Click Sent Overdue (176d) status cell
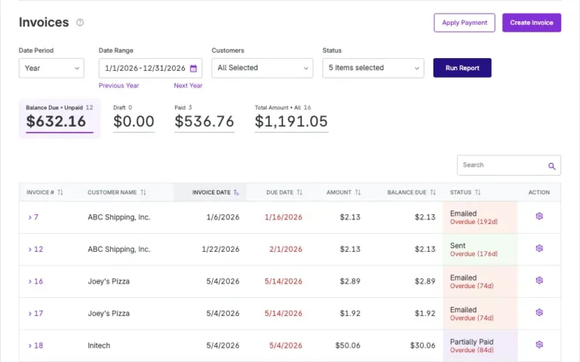Image resolution: width=580 pixels, height=362 pixels. [480, 250]
